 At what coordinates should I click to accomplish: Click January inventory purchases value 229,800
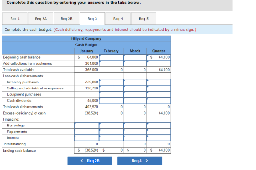pyautogui.click(x=91, y=82)
